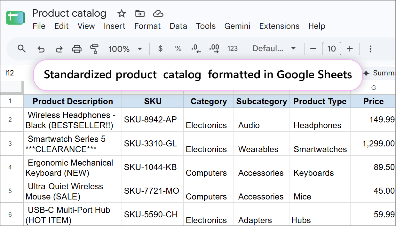Select the Wearables subcategory cell
Viewport: 396px width, 226px height.
click(262, 144)
